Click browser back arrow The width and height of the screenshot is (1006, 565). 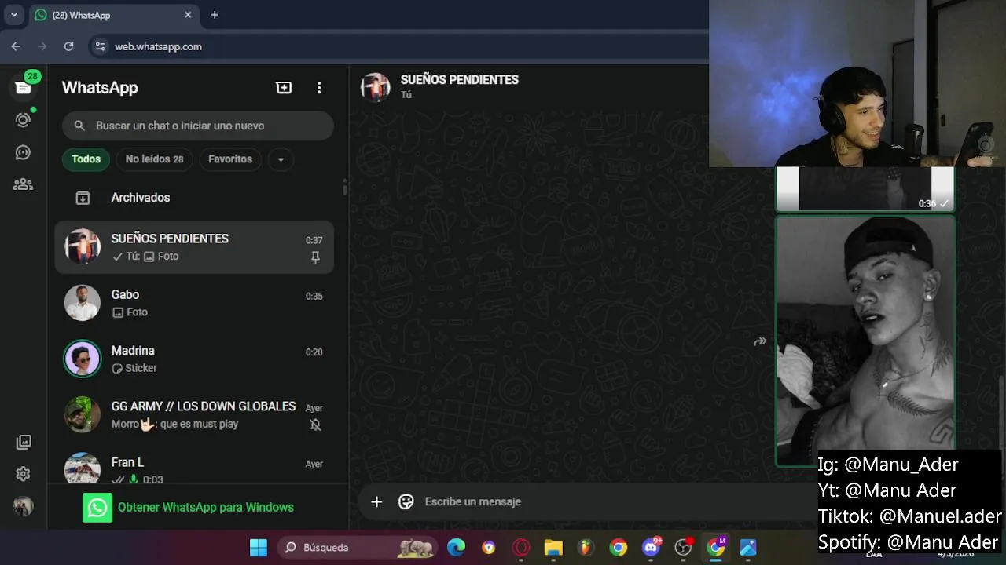16,46
